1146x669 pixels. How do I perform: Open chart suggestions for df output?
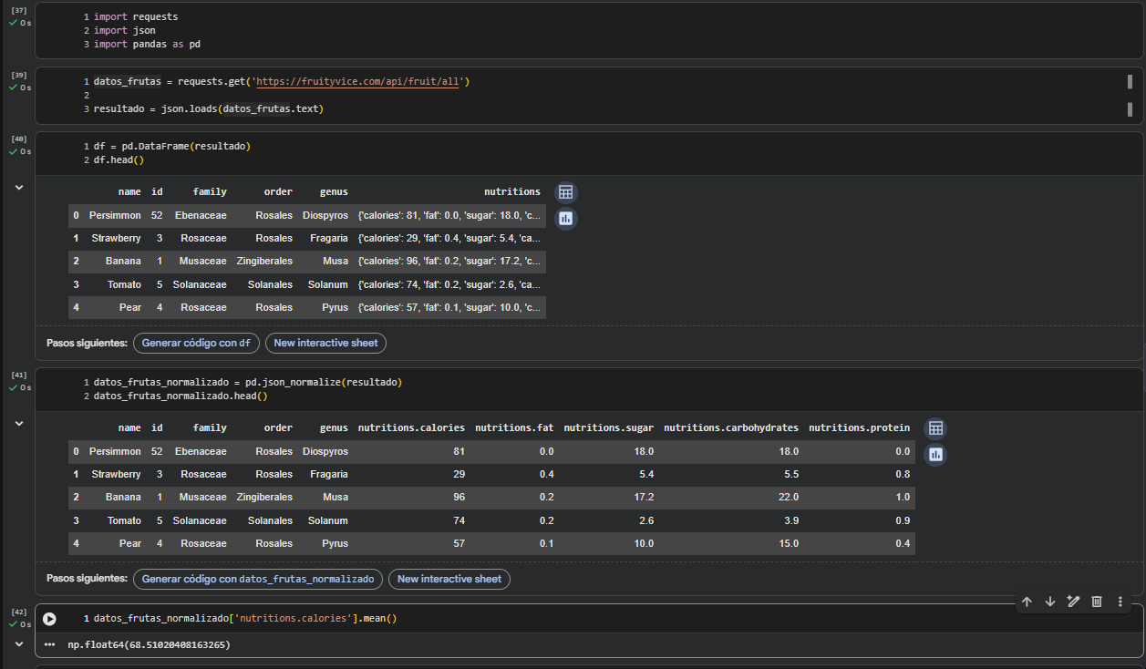(565, 219)
